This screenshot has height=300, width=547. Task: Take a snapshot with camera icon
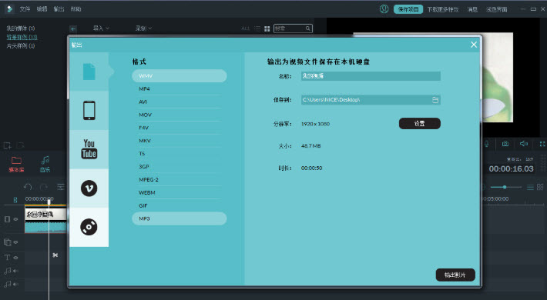[505, 144]
